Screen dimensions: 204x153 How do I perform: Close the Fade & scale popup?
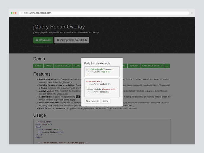click(106, 101)
